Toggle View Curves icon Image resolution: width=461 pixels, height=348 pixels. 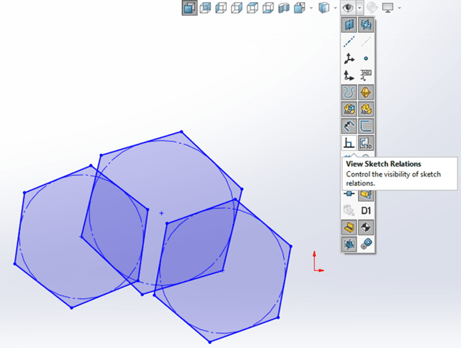(349, 93)
